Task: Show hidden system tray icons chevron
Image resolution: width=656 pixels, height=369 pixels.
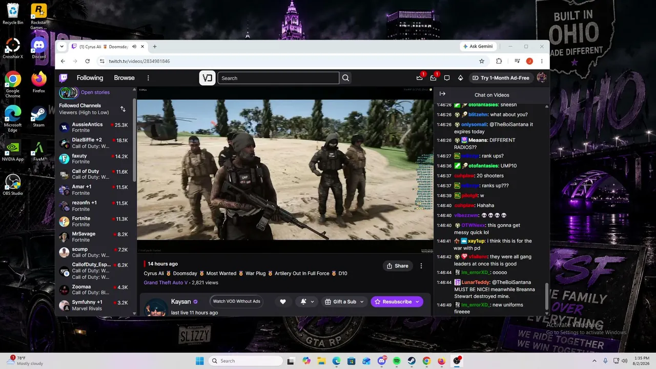Action: (595, 361)
